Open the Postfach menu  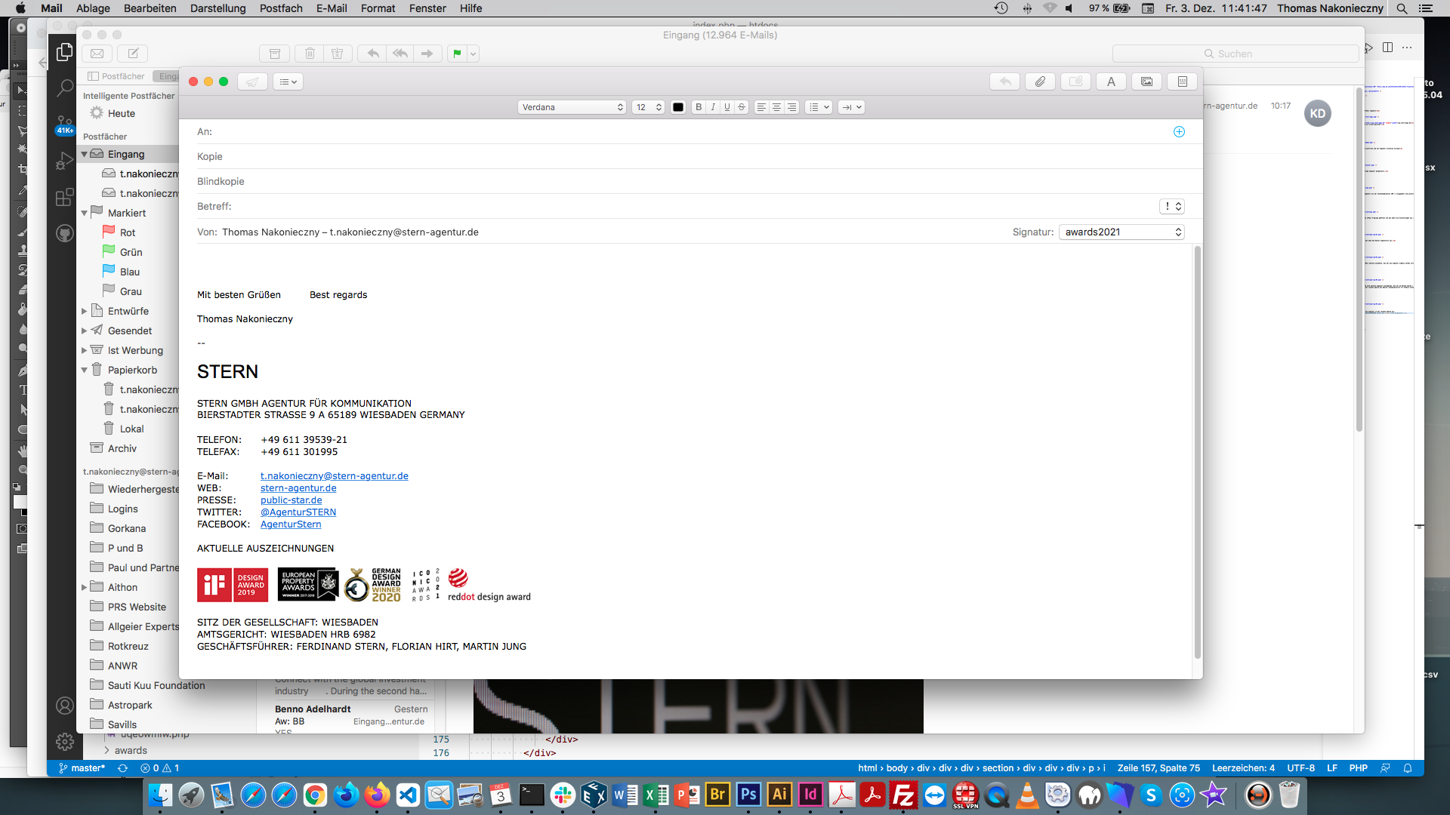tap(281, 8)
